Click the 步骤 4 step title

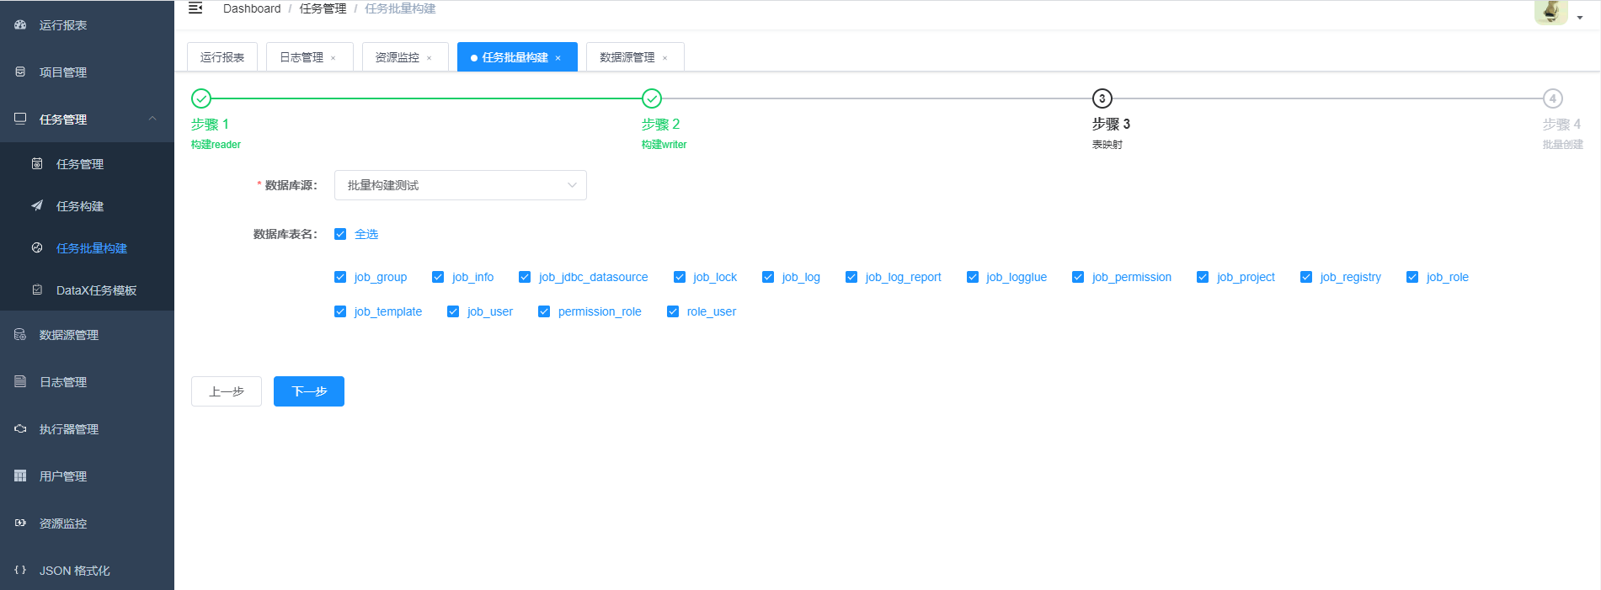point(1561,124)
